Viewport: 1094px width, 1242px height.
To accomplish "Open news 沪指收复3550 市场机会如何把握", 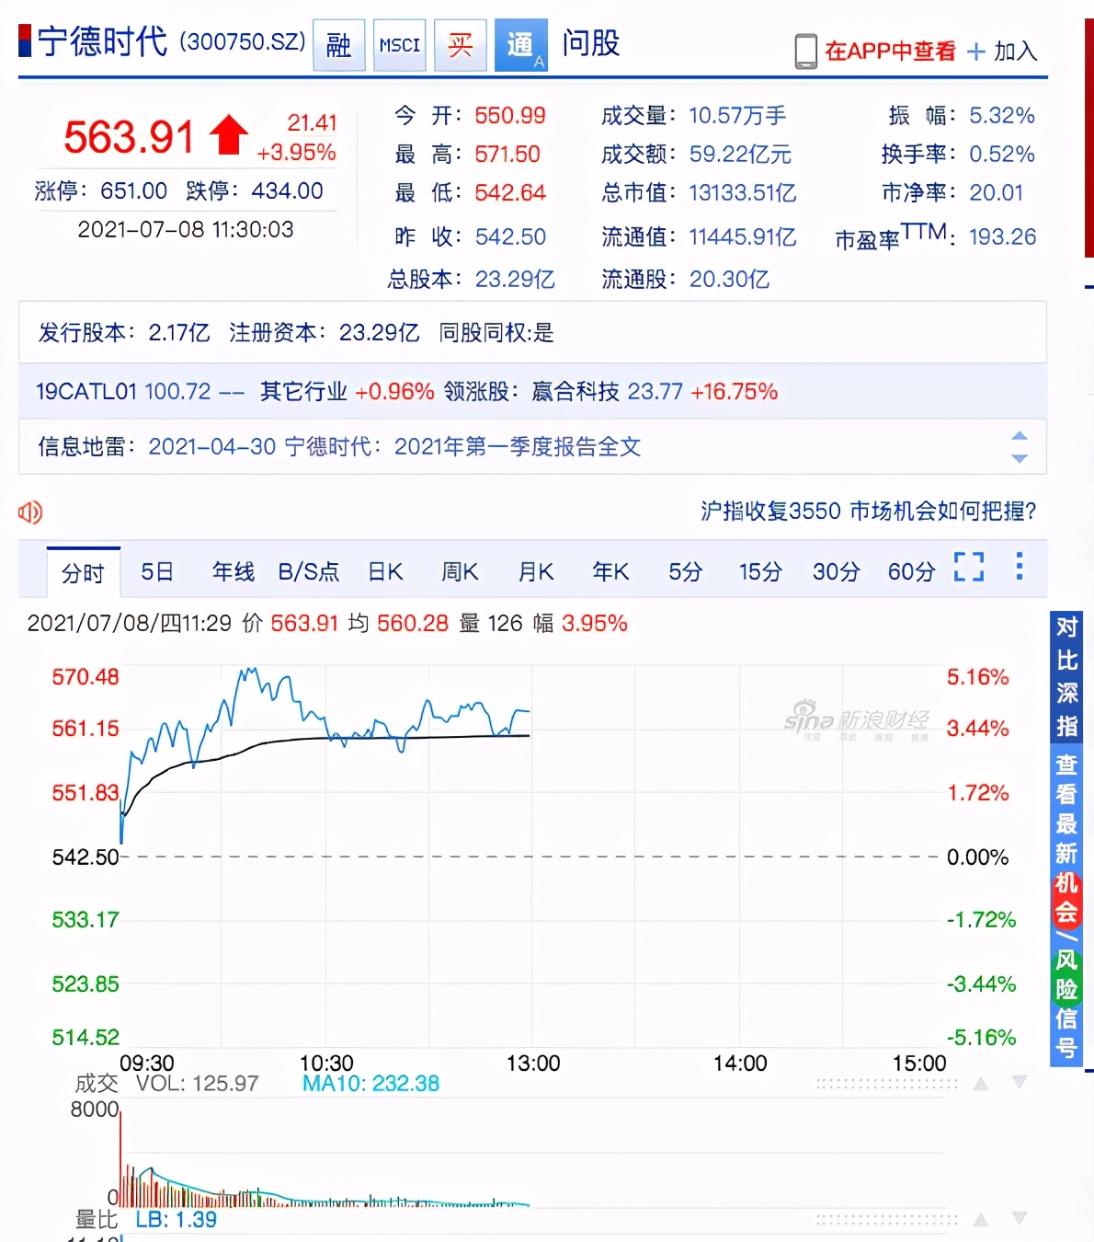I will (x=868, y=512).
